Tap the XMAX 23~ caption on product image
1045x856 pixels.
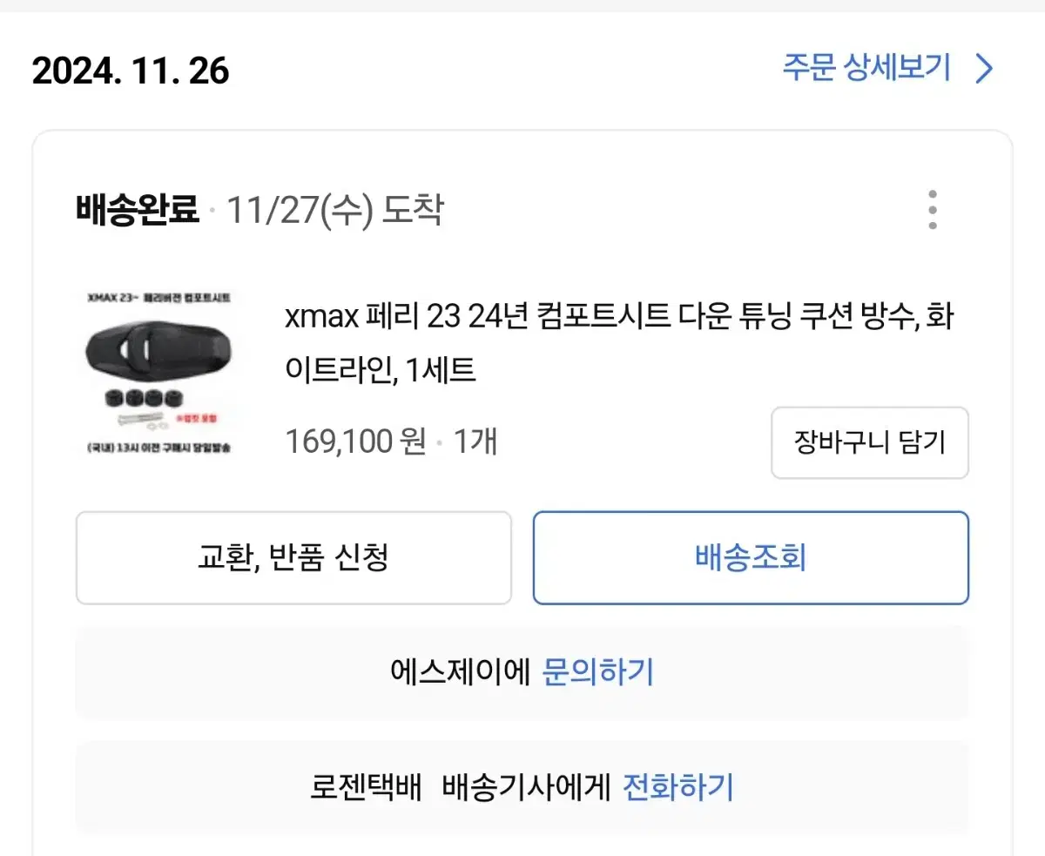coord(107,298)
